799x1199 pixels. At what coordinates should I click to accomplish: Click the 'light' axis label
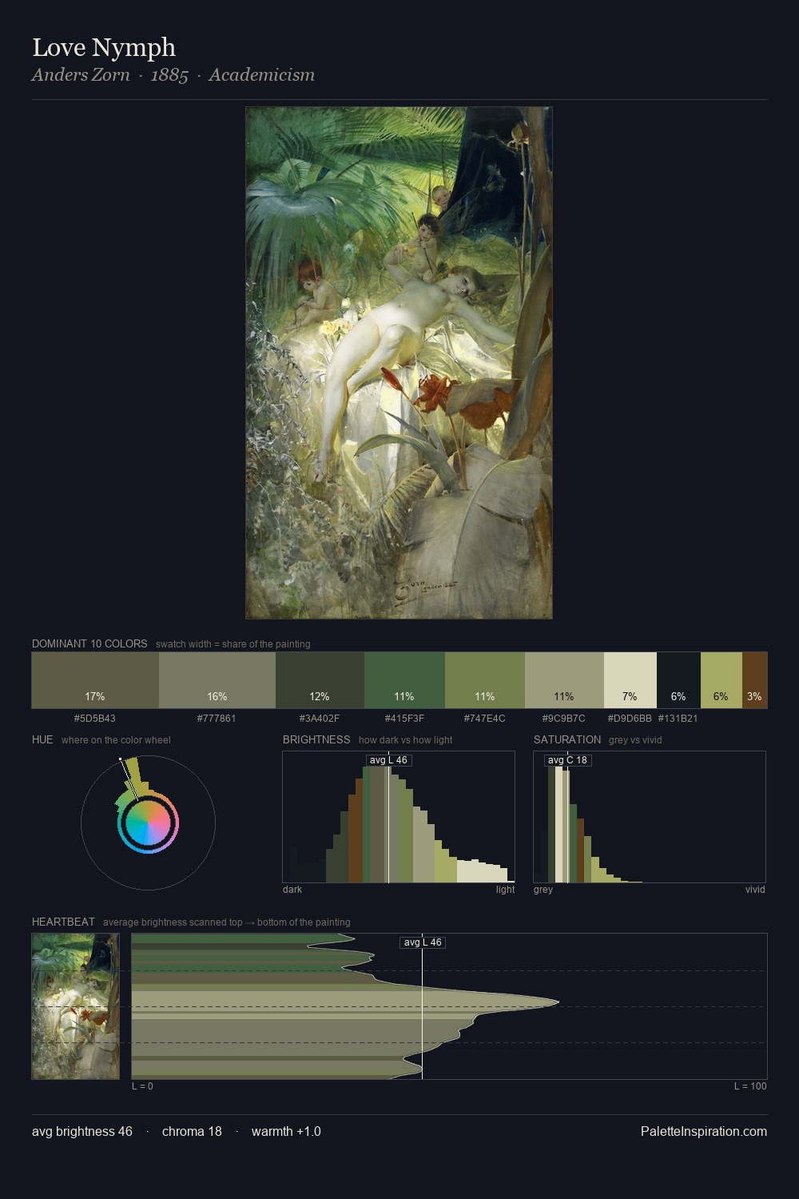[x=506, y=890]
